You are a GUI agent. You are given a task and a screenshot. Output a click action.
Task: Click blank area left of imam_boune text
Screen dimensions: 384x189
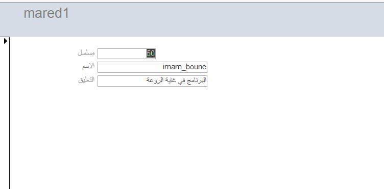[130, 67]
